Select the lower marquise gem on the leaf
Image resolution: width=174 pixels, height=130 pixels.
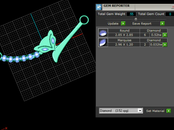[x=45, y=49]
